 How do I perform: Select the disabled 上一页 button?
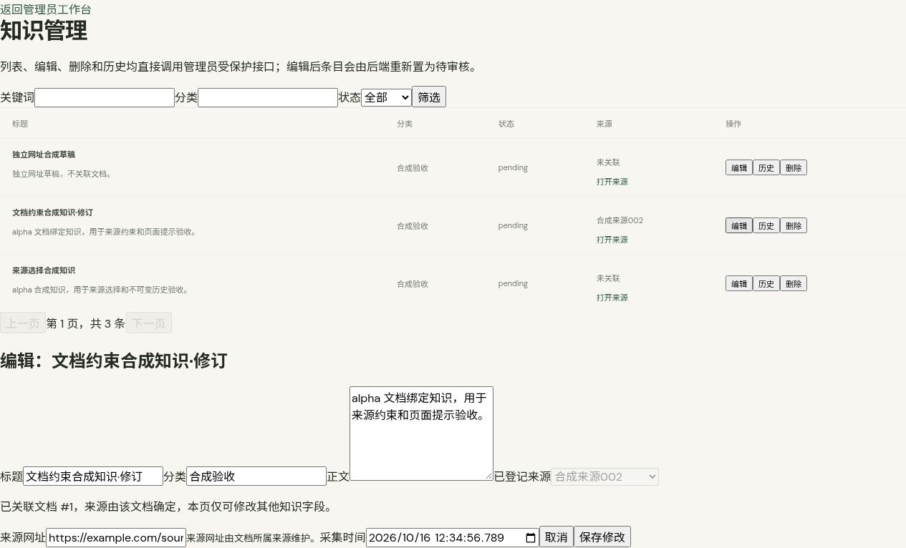pyautogui.click(x=23, y=323)
